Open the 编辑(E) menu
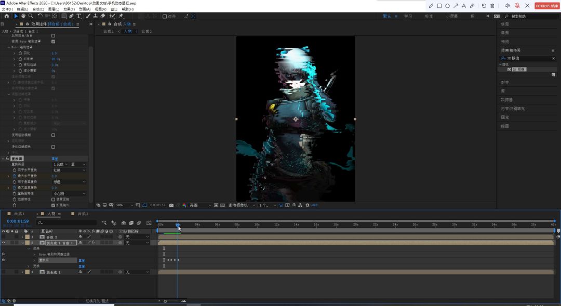 [22, 9]
